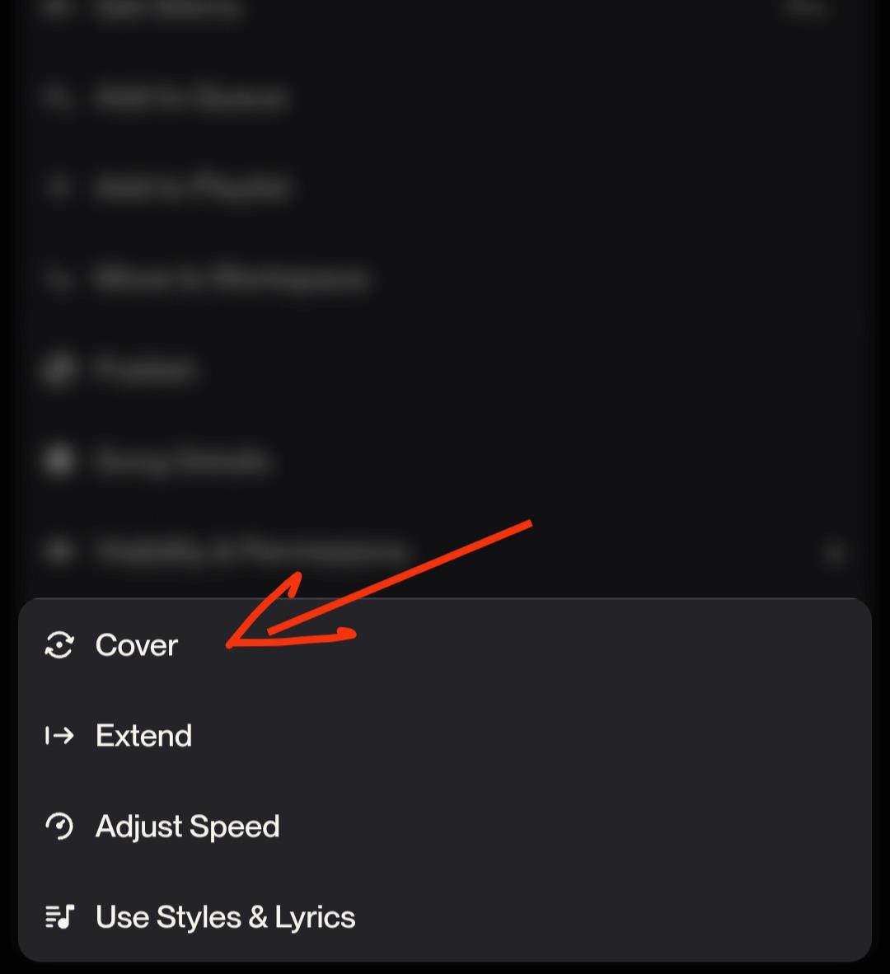Click the Cover circular arrows icon
Image resolution: width=890 pixels, height=974 pixels.
click(x=59, y=645)
